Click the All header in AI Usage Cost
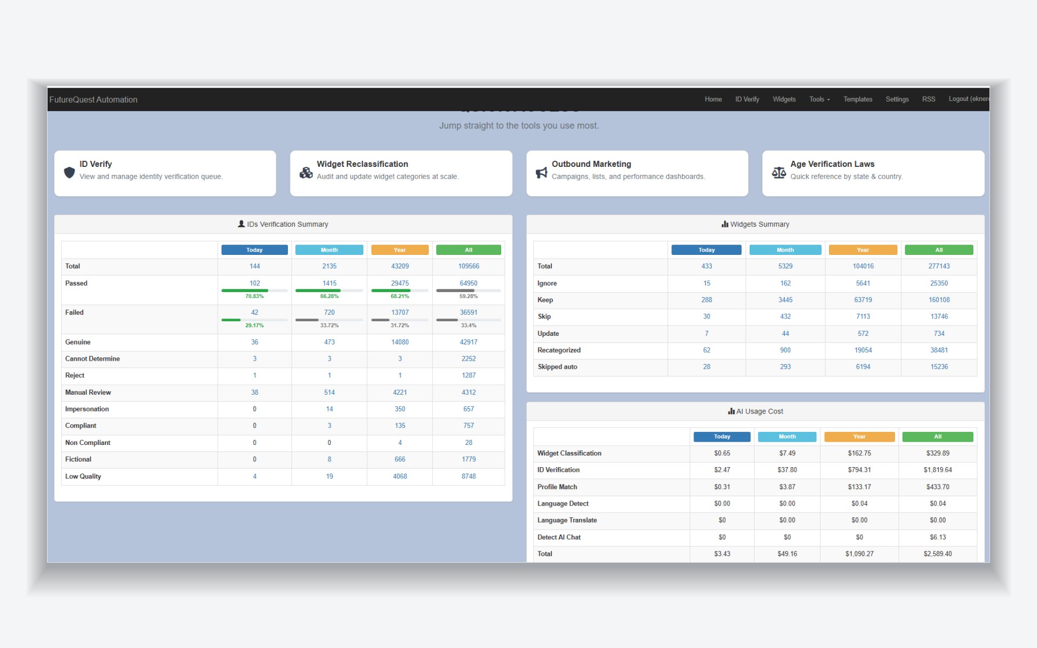The width and height of the screenshot is (1037, 648). click(938, 437)
